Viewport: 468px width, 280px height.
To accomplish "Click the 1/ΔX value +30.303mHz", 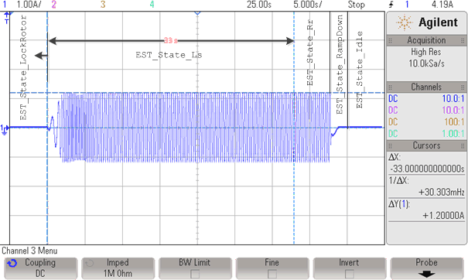I will click(x=441, y=192).
